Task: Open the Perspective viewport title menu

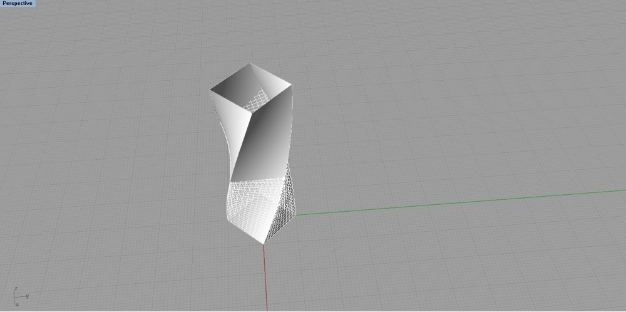Action: [18, 3]
